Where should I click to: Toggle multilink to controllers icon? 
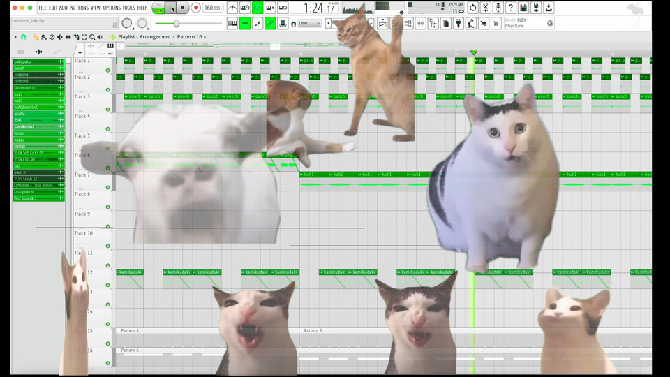point(270,24)
